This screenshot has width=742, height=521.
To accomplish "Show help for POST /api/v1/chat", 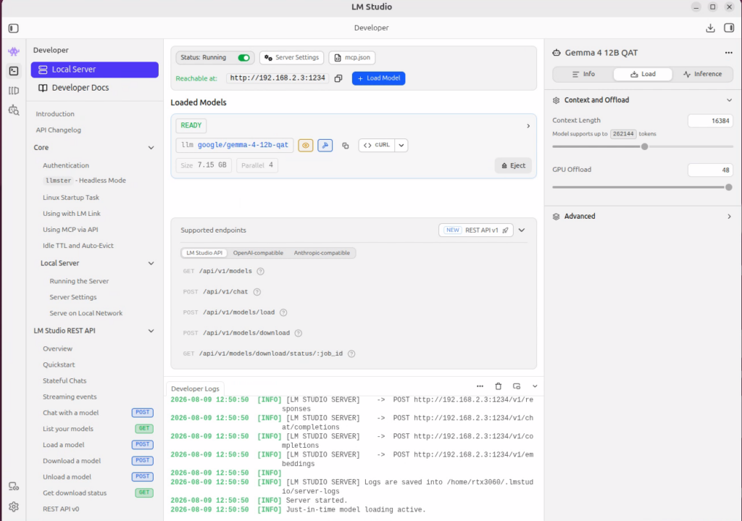I will coord(257,292).
